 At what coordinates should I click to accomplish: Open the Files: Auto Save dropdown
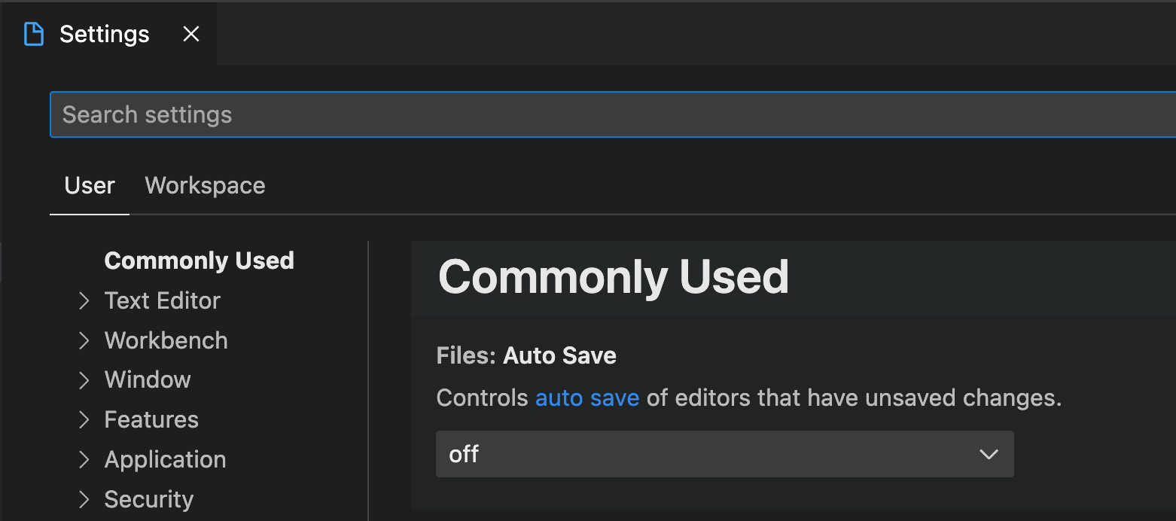724,454
